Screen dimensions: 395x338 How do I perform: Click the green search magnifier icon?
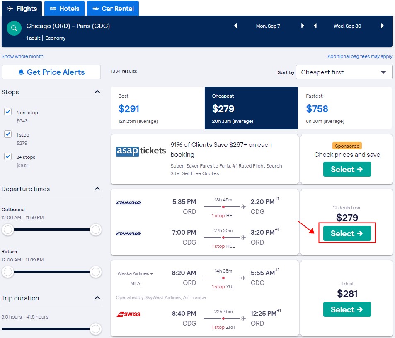(x=14, y=28)
